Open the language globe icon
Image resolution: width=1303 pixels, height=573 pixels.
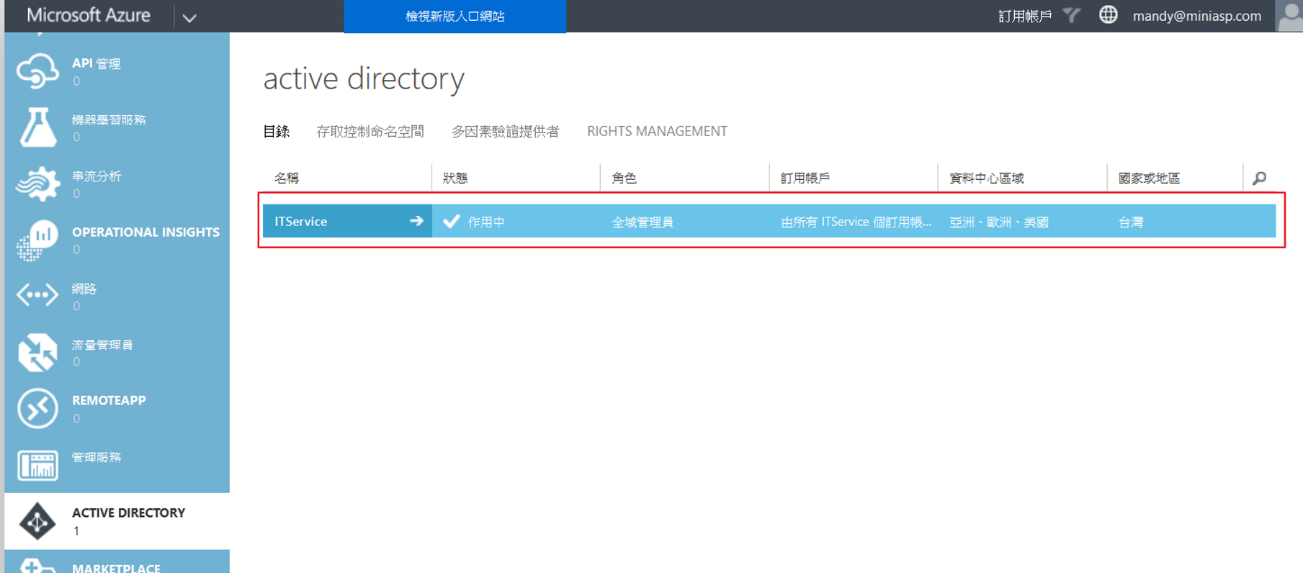pyautogui.click(x=1109, y=14)
